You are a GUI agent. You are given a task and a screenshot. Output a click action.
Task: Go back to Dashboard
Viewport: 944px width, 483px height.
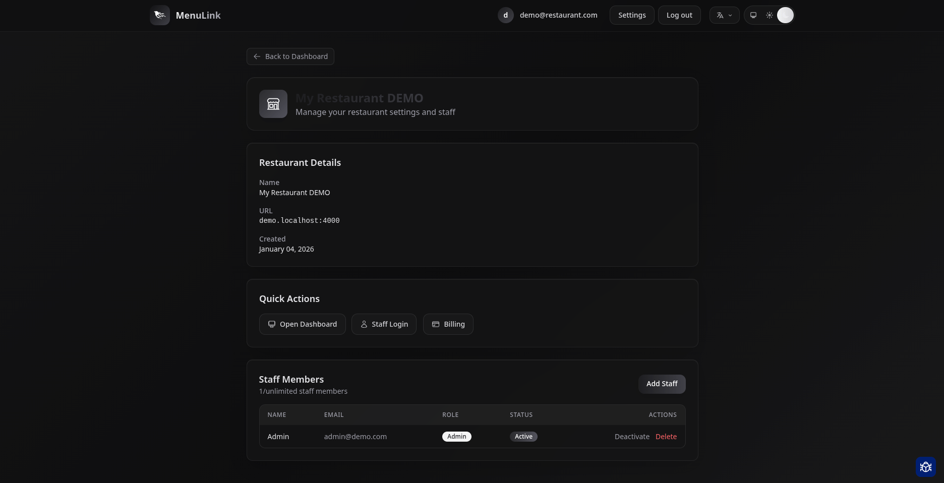290,56
